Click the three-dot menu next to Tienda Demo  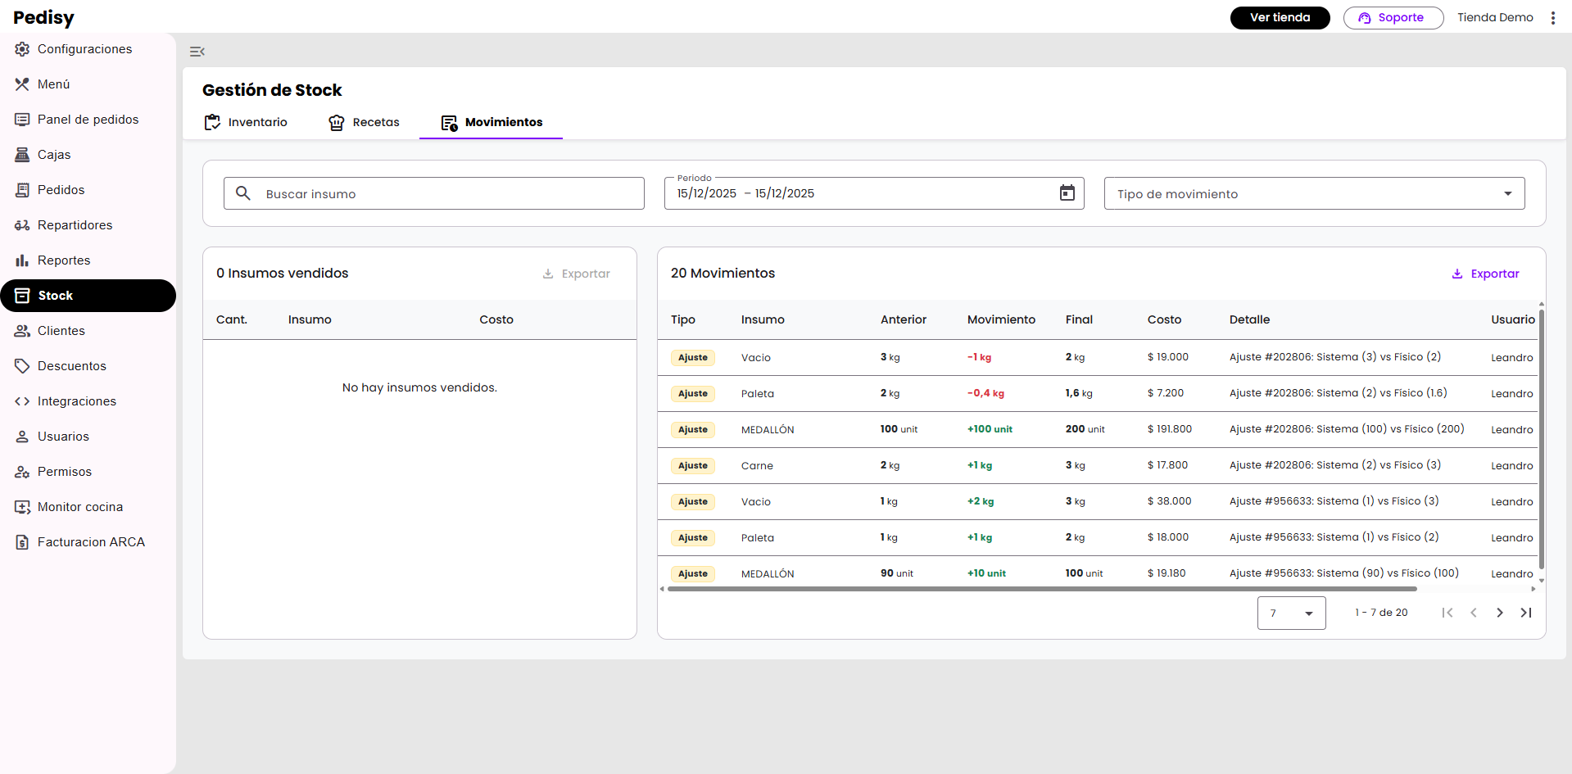[1552, 18]
